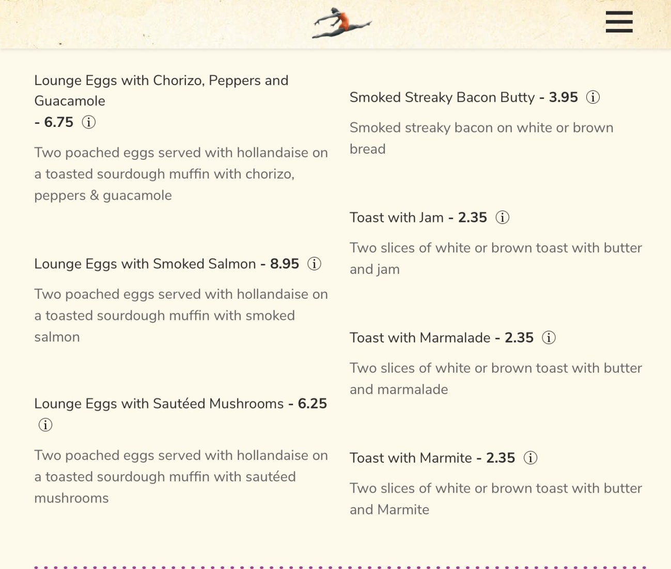671x569 pixels.
Task: Show info for Chorizo, Peppers and Guacamole eggs
Action: click(89, 122)
